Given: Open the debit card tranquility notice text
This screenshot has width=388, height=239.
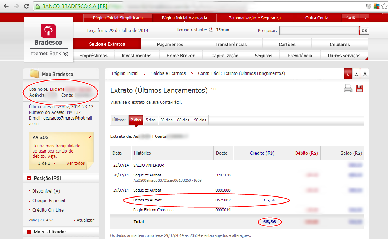Looking at the screenshot, I should pos(57,151).
